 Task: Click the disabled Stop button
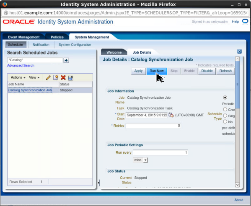(174, 71)
